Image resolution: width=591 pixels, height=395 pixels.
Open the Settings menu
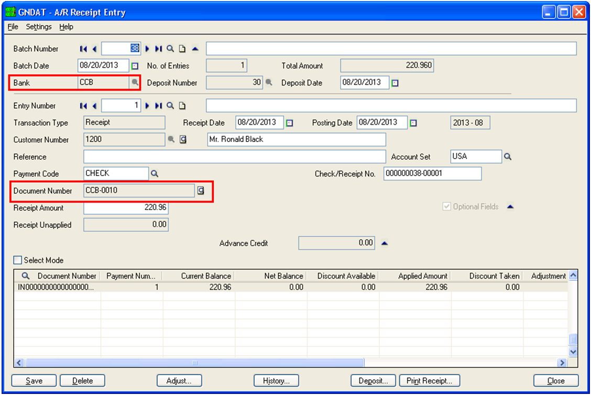39,27
